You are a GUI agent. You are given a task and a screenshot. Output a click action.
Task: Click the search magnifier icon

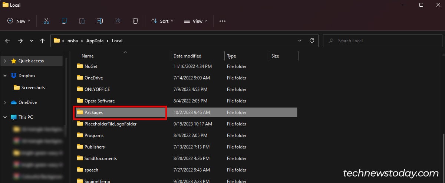pyautogui.click(x=330, y=41)
